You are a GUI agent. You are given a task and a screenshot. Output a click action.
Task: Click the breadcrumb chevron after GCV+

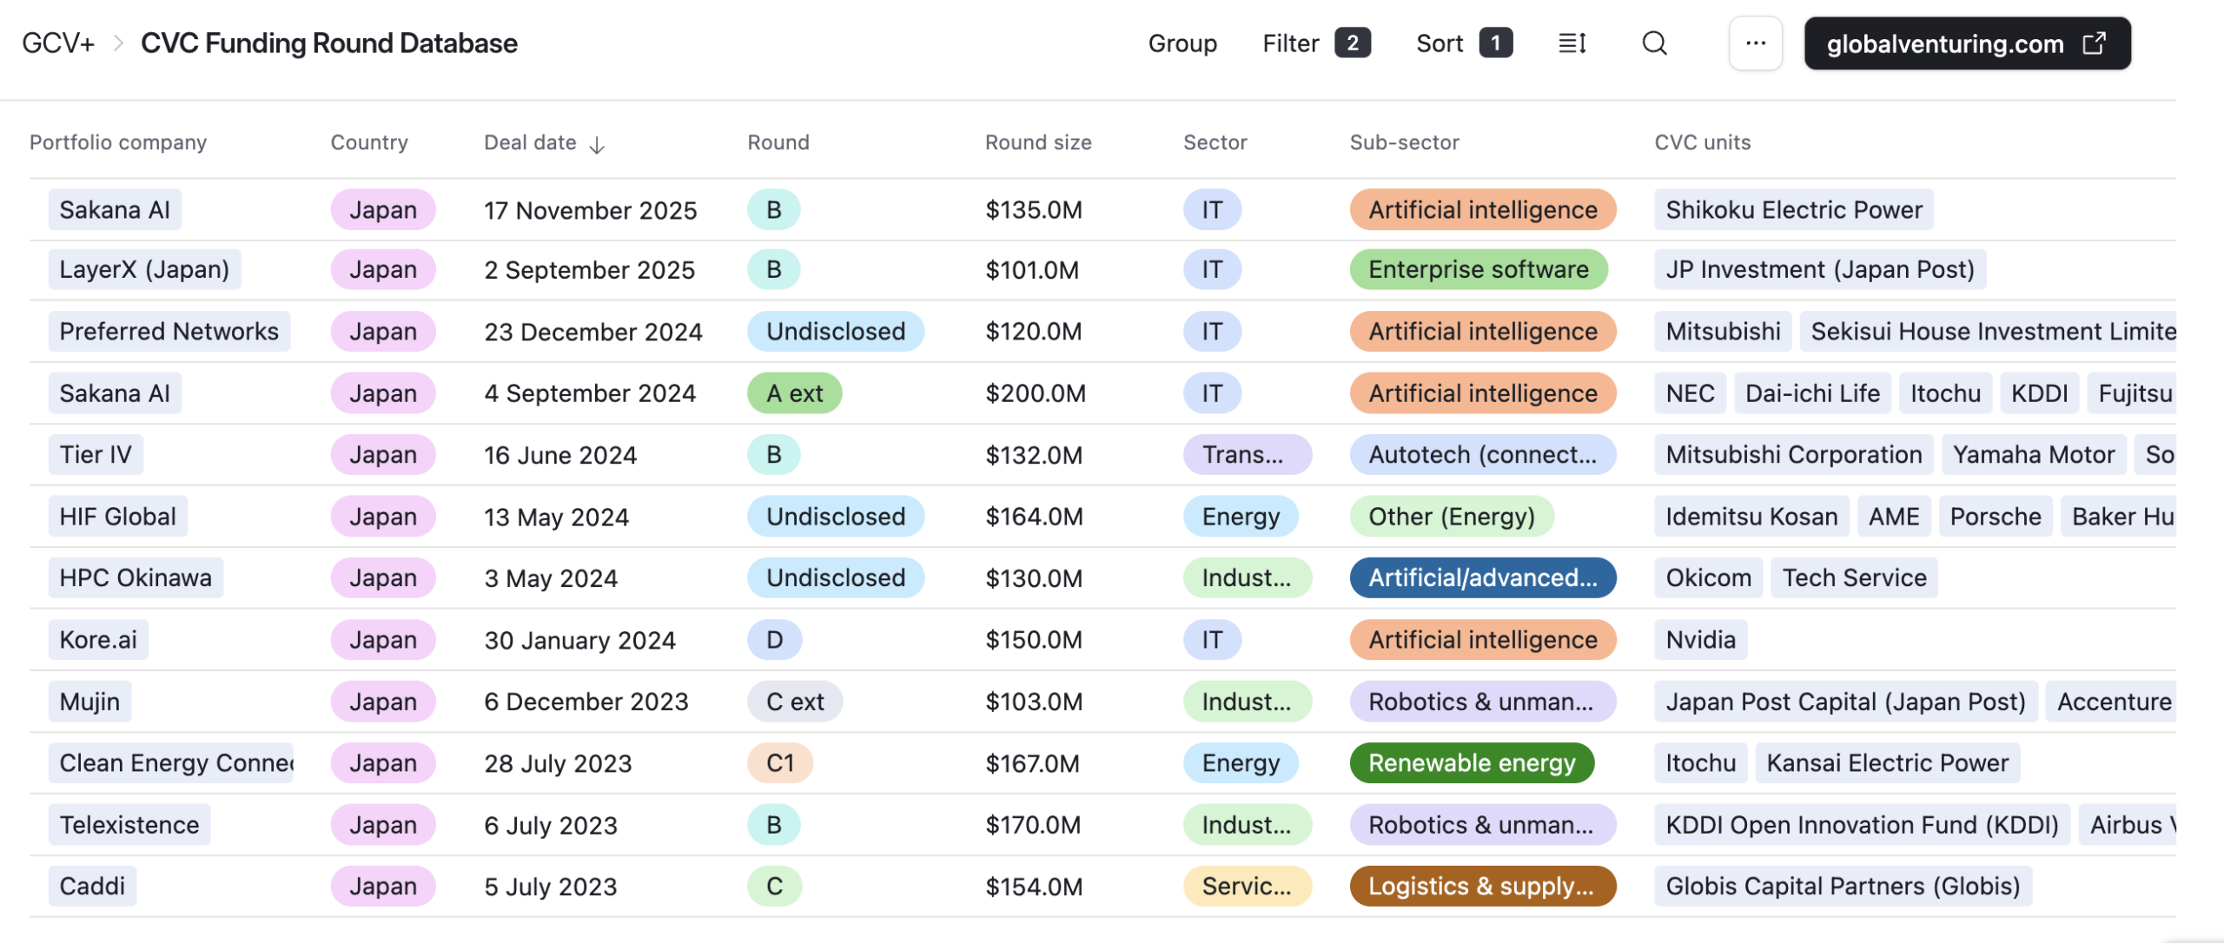pos(118,43)
